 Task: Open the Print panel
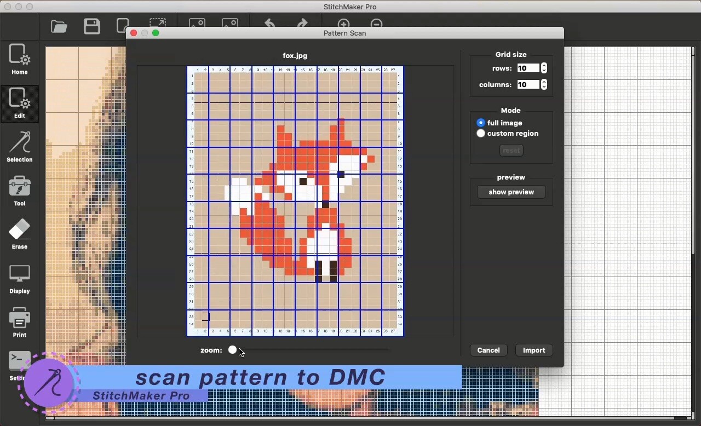coord(19,322)
